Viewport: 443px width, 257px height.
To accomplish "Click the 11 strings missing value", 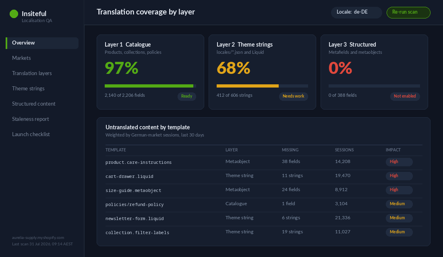I will click(292, 175).
